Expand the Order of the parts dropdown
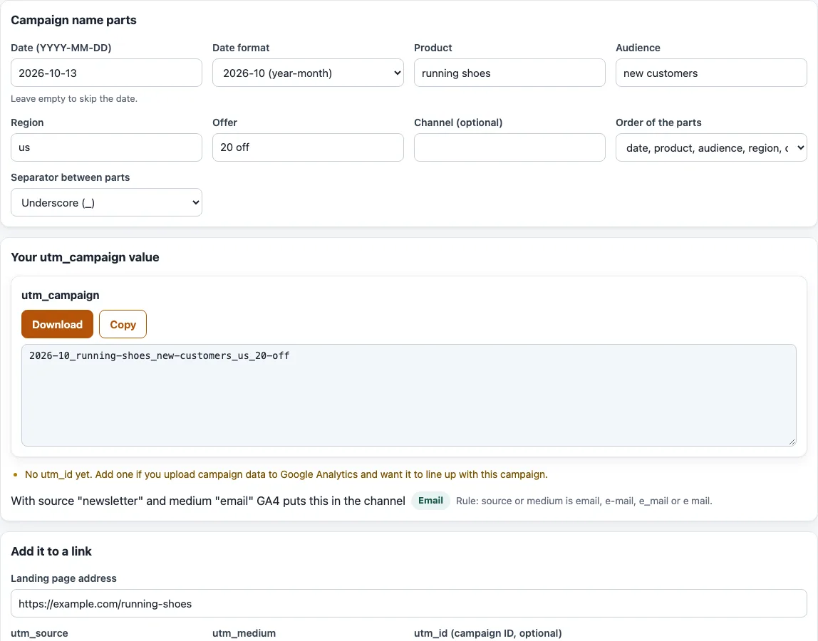Screen dimensions: 818x641 click(711, 147)
